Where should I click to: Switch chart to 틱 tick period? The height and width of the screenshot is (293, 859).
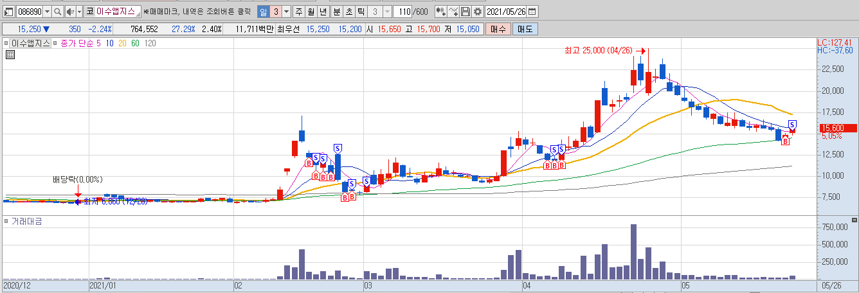(361, 12)
